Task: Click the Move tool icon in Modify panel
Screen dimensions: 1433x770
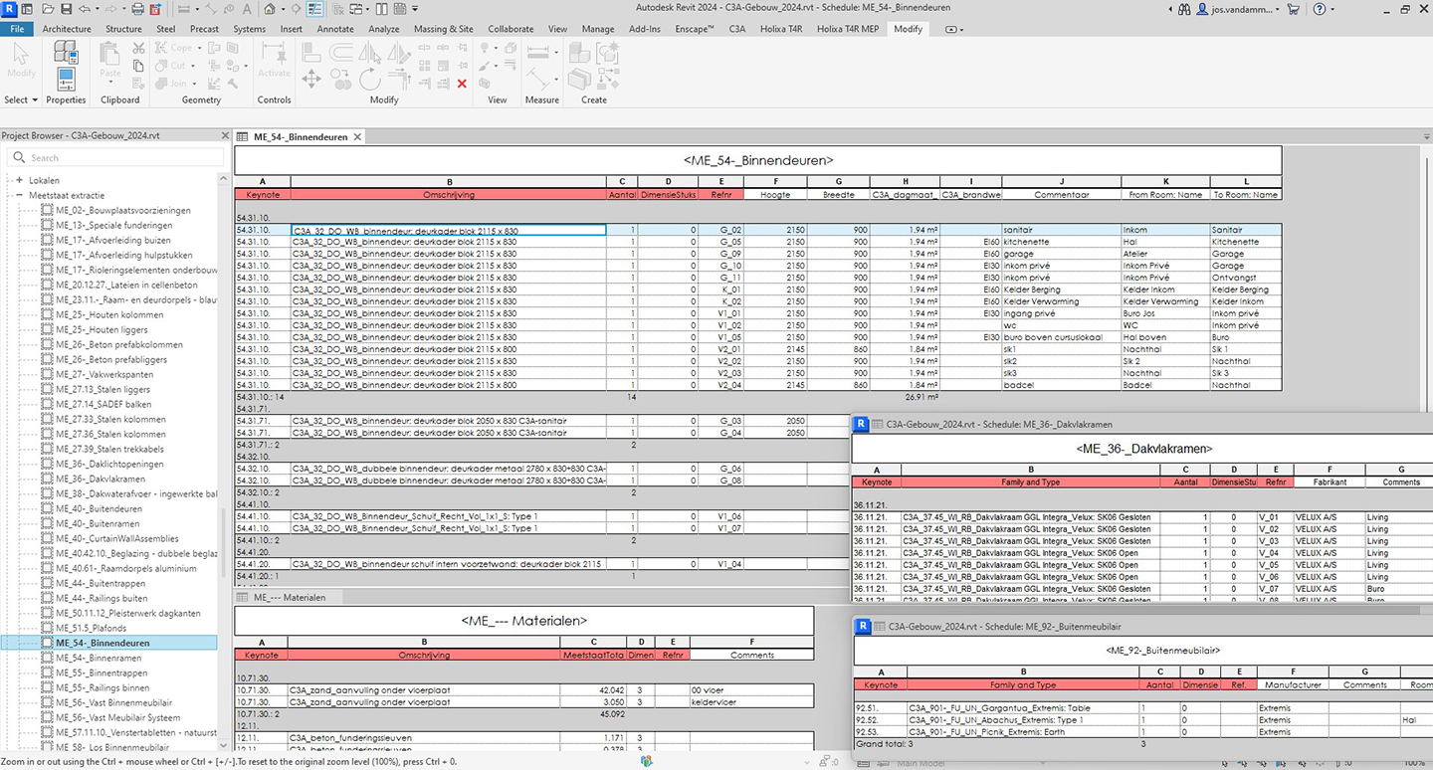Action: pos(311,80)
